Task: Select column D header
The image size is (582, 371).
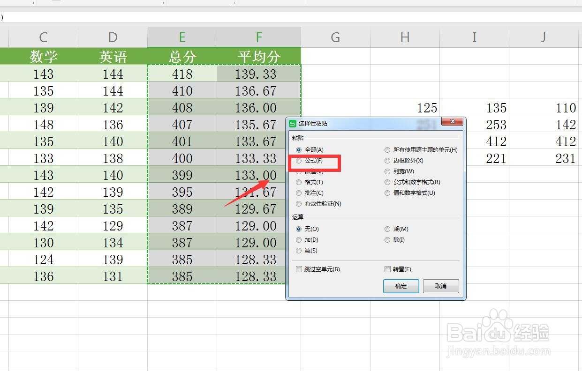Action: (113, 37)
